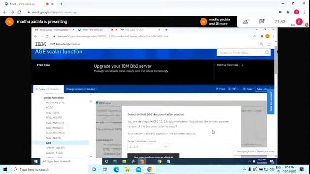This screenshot has width=310, height=174.
Task: Click the Print button
Action: click(220, 89)
